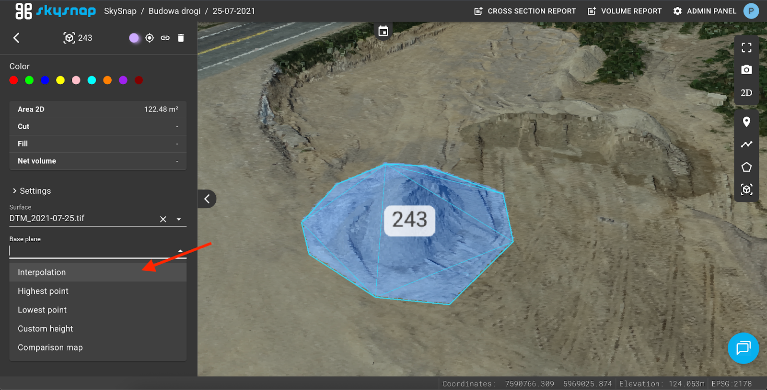Collapse the left side panel

207,199
